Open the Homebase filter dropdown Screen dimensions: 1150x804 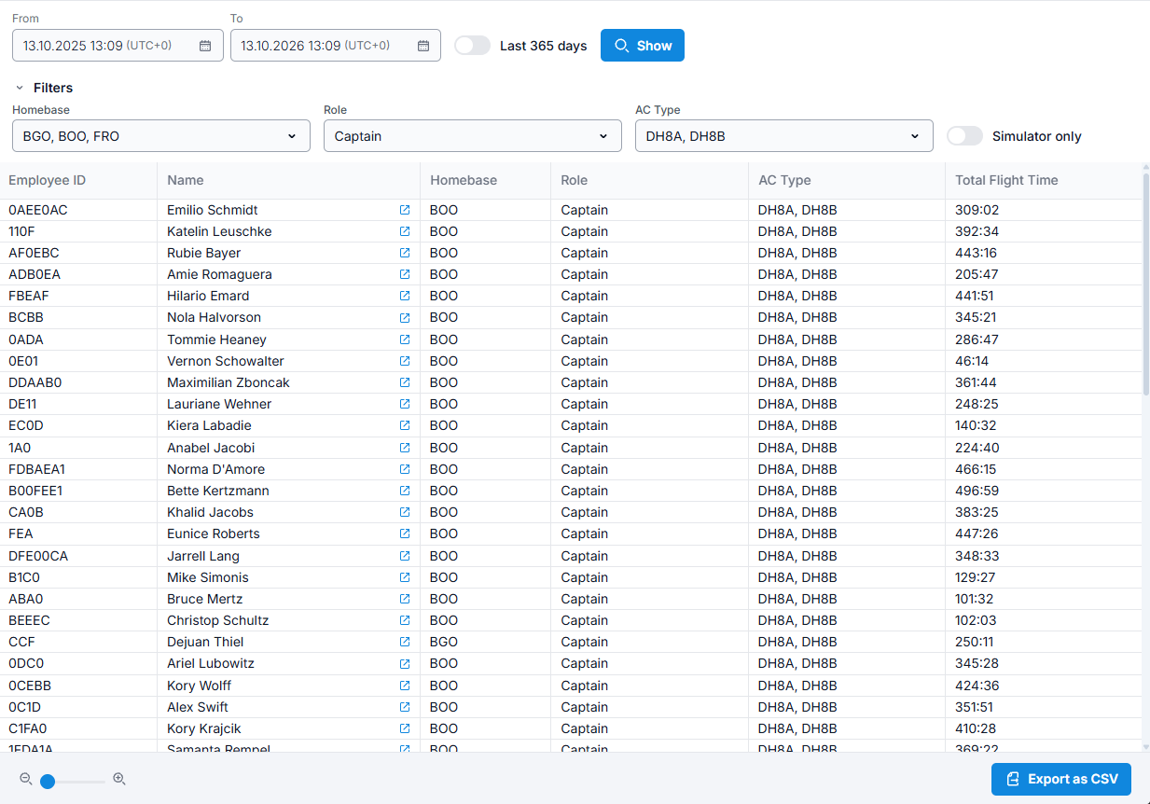pos(161,136)
